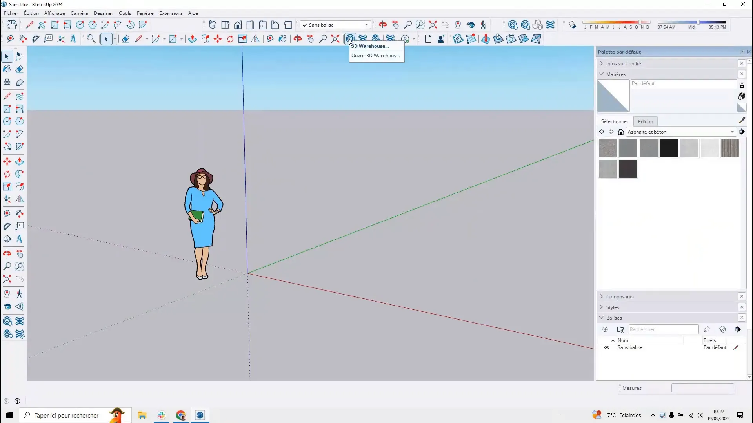Select the Scale tool in left palette
The height and width of the screenshot is (423, 753).
coord(7,186)
